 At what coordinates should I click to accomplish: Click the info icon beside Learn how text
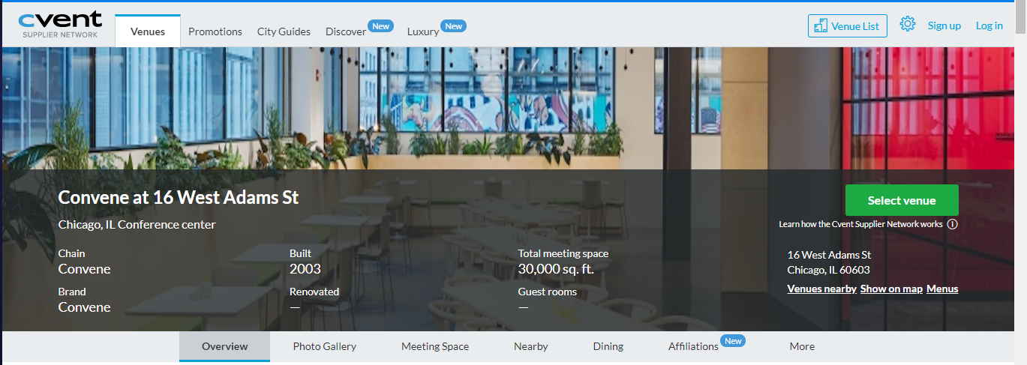(x=952, y=224)
